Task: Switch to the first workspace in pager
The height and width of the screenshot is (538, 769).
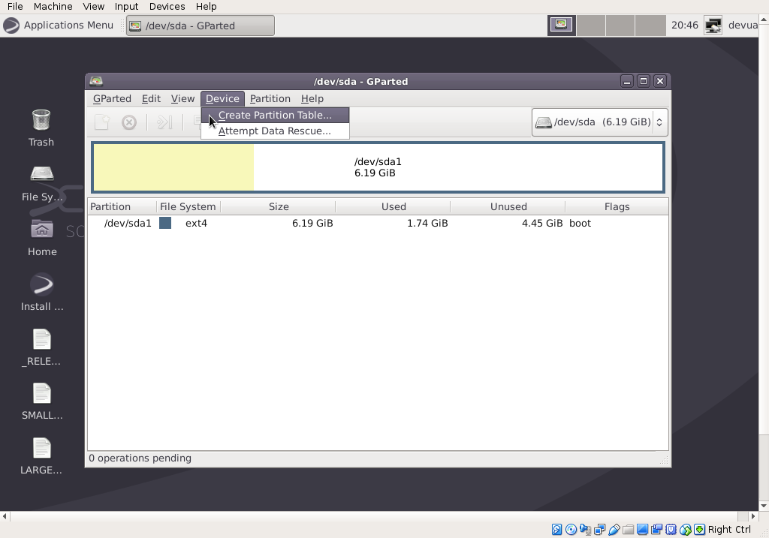Action: 562,26
